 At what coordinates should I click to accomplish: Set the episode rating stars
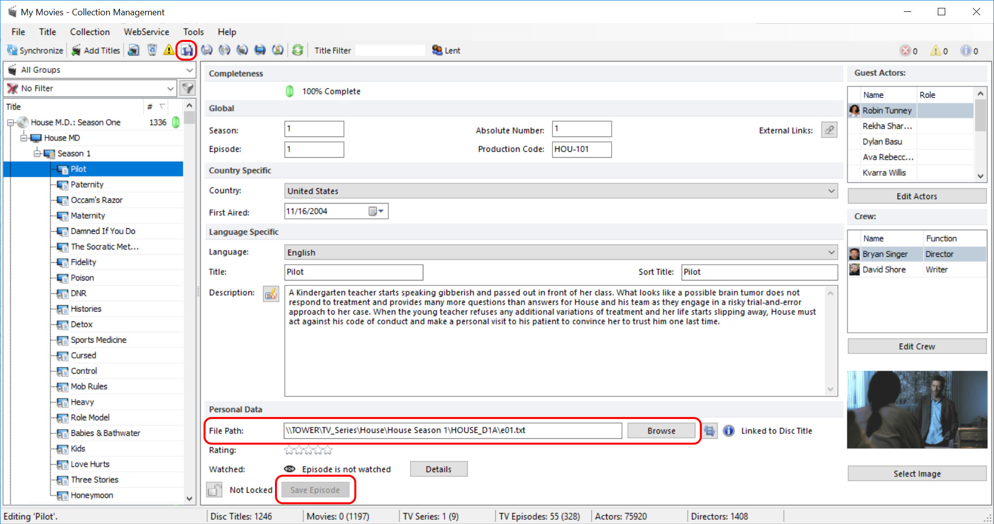coord(308,450)
